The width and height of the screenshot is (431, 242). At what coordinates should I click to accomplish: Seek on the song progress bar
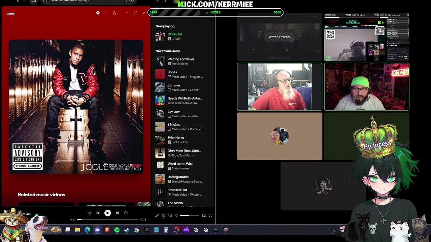(x=108, y=219)
